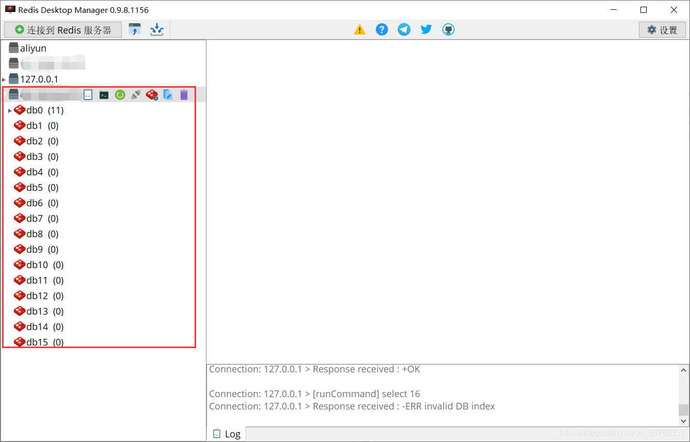Click the export connections icon

click(x=157, y=29)
